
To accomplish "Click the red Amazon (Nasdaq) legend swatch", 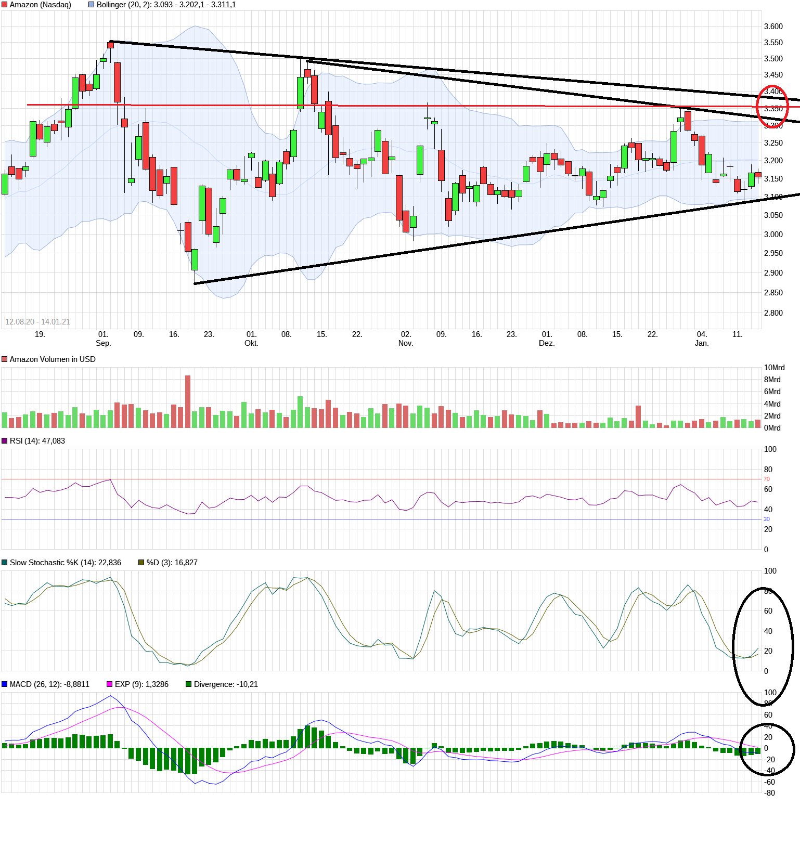I will point(5,5).
